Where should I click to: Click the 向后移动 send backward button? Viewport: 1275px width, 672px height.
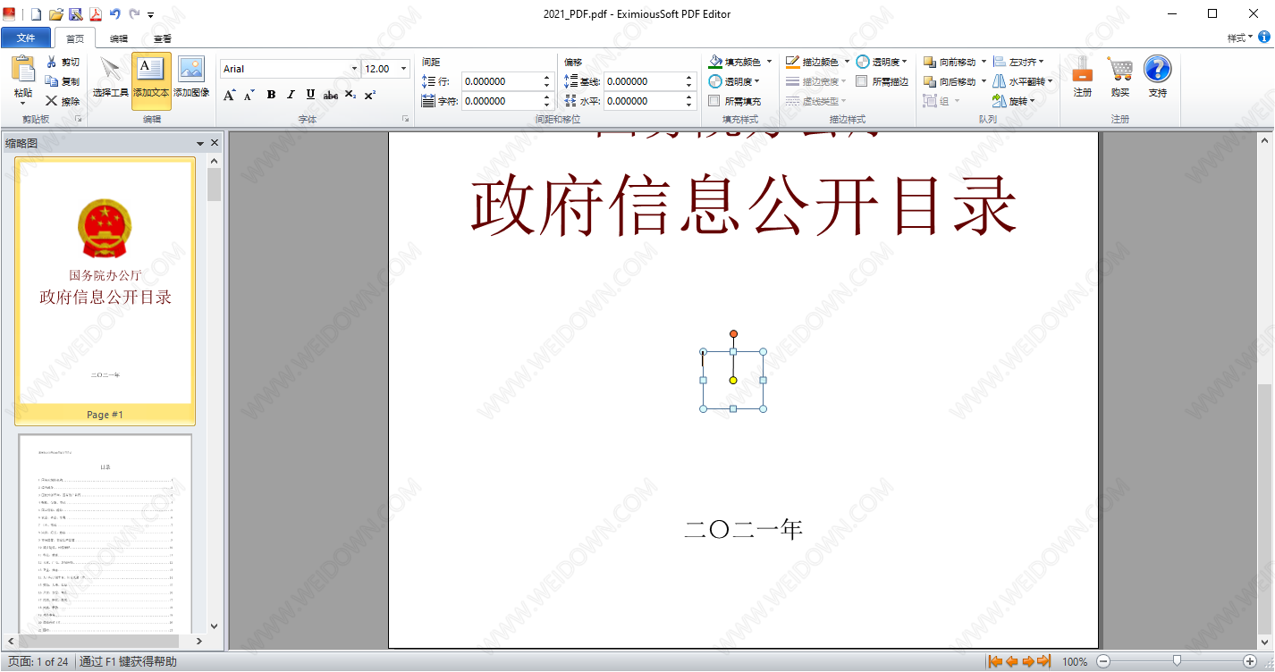(x=950, y=81)
